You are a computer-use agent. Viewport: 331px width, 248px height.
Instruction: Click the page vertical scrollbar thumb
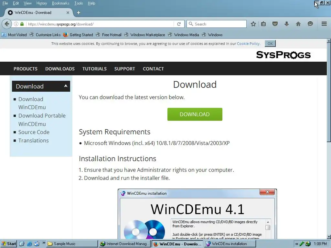point(329,92)
